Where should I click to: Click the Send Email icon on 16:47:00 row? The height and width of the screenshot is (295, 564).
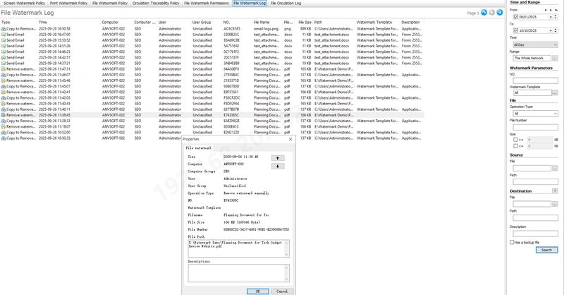4,35
